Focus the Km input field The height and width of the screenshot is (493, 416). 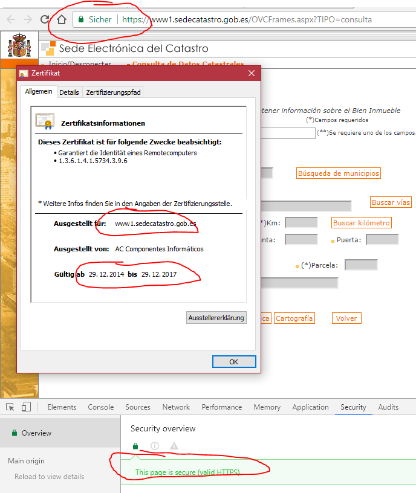301,222
